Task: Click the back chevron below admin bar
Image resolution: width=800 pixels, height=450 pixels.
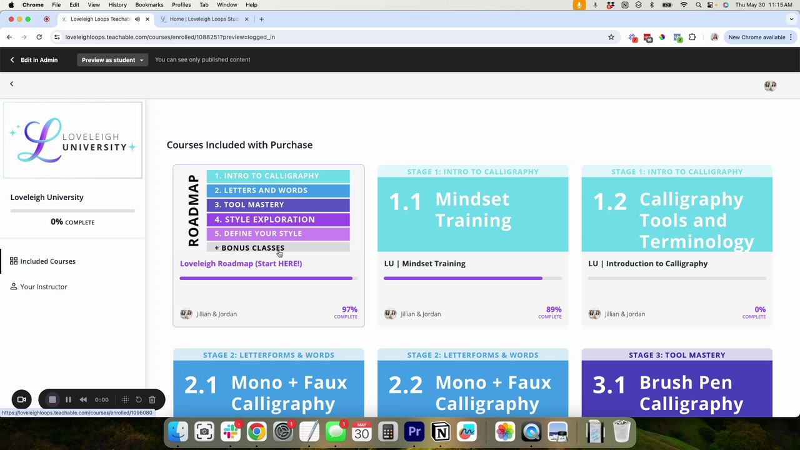Action: (11, 84)
